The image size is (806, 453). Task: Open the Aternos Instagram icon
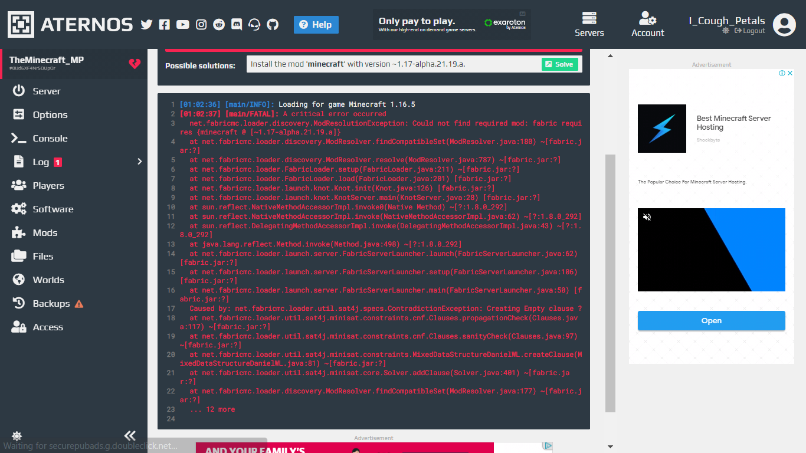pos(201,24)
